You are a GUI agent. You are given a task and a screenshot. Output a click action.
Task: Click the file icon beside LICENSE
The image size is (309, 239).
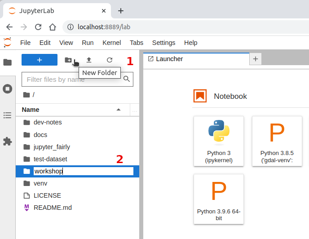pyautogui.click(x=26, y=195)
